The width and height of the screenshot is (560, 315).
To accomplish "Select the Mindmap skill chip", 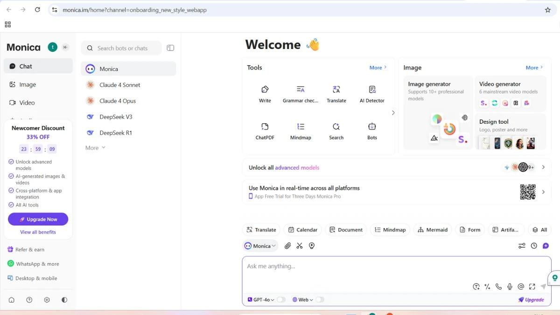I will 390,230.
